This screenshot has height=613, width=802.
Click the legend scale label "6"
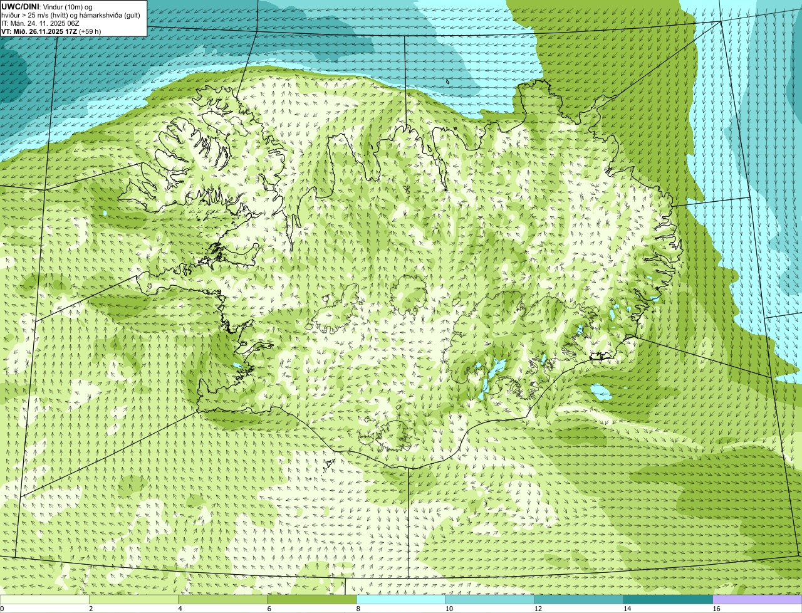269,609
